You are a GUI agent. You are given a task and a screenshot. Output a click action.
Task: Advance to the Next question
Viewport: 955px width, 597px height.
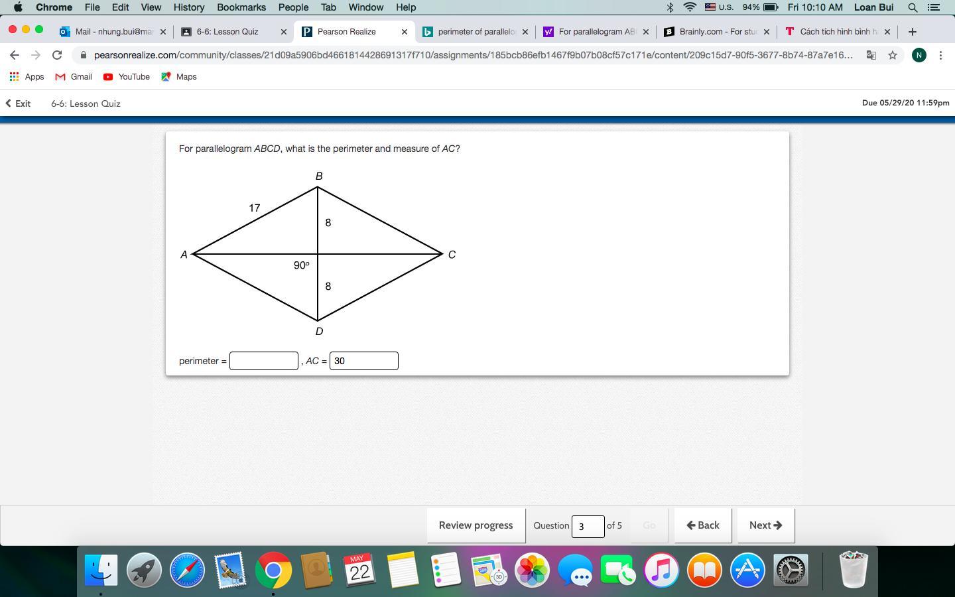pos(766,525)
